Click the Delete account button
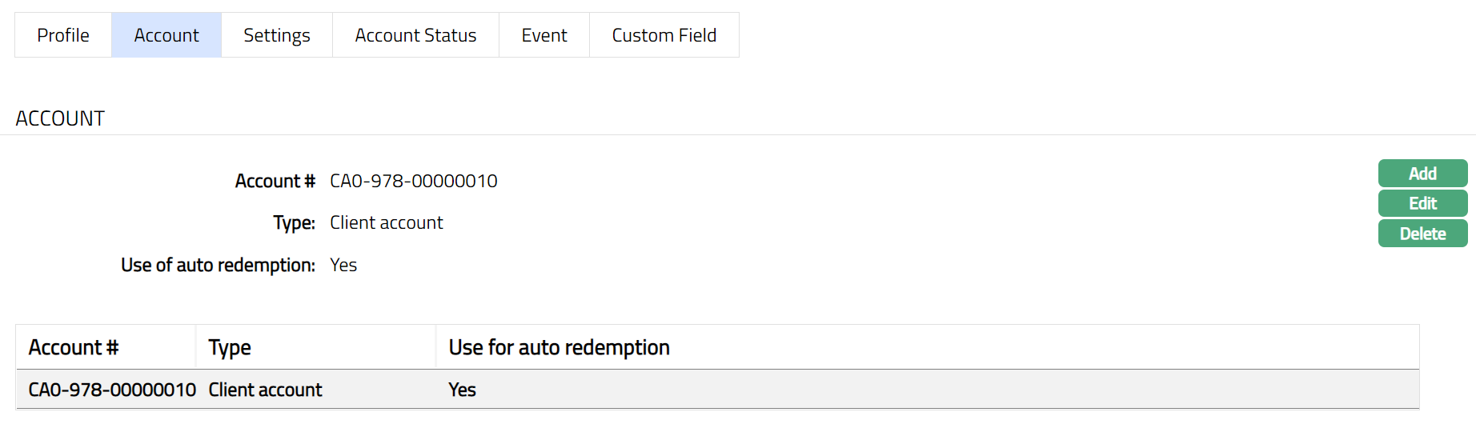This screenshot has width=1476, height=424. [x=1422, y=234]
